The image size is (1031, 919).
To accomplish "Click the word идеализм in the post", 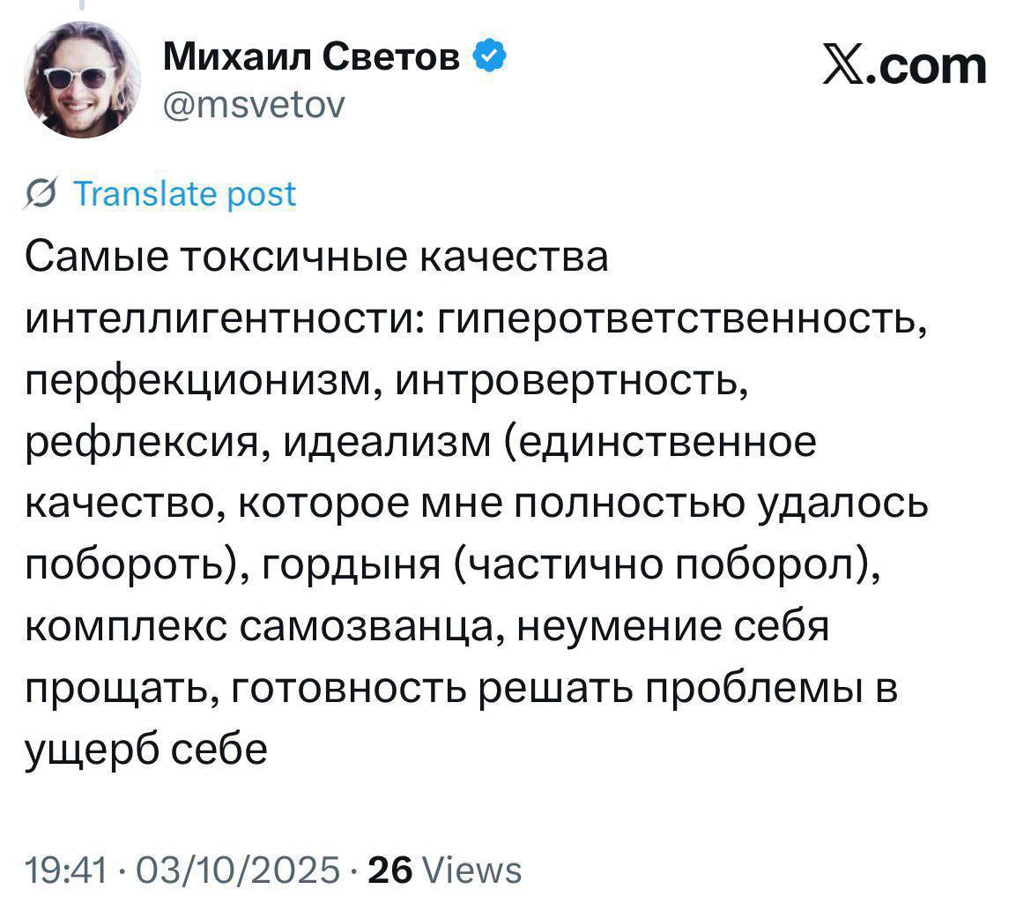I will pos(388,442).
